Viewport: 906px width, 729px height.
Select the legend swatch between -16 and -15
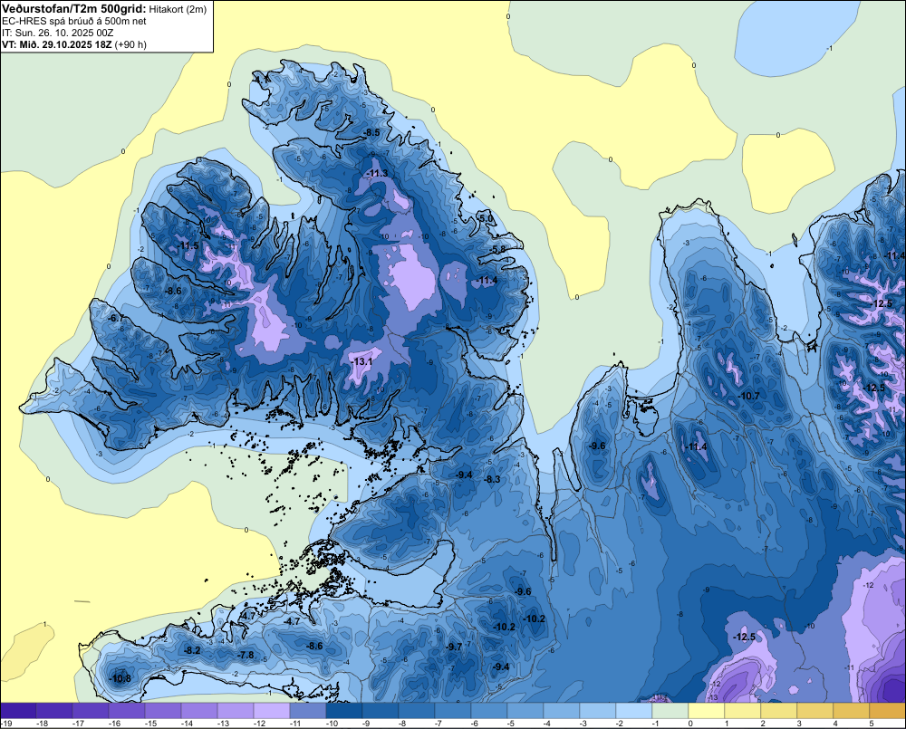click(x=127, y=711)
